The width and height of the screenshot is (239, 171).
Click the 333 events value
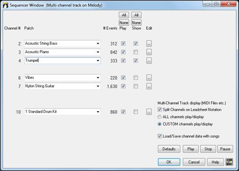click(114, 61)
